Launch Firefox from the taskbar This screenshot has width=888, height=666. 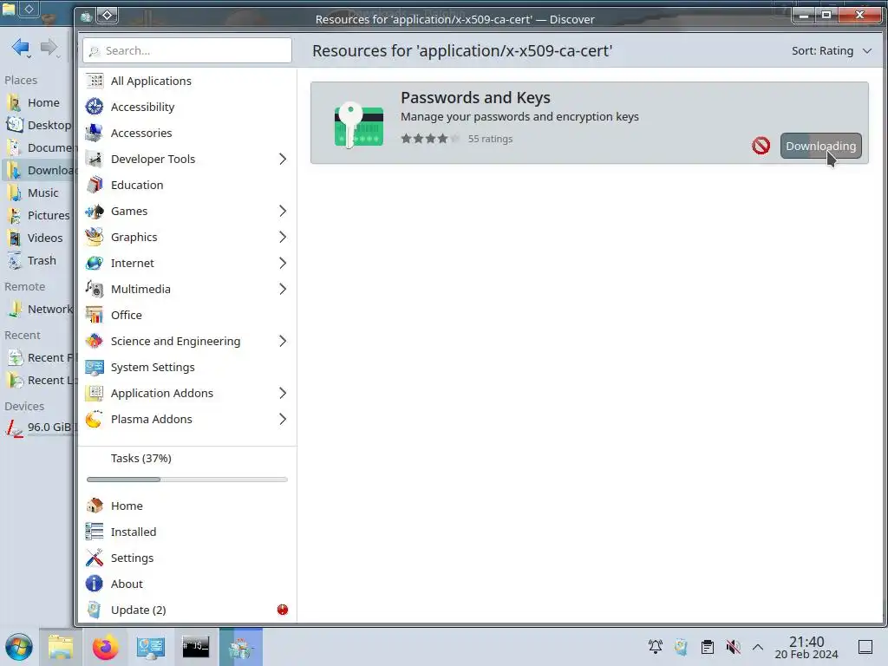pos(105,647)
